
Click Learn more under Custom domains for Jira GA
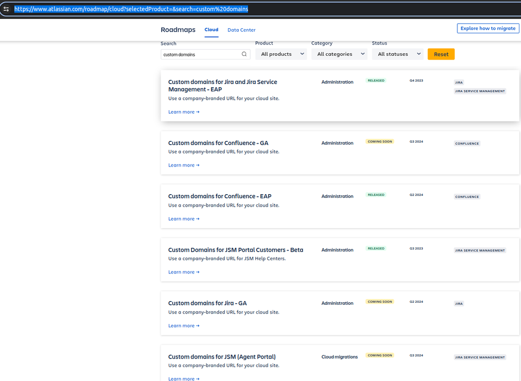184,325
